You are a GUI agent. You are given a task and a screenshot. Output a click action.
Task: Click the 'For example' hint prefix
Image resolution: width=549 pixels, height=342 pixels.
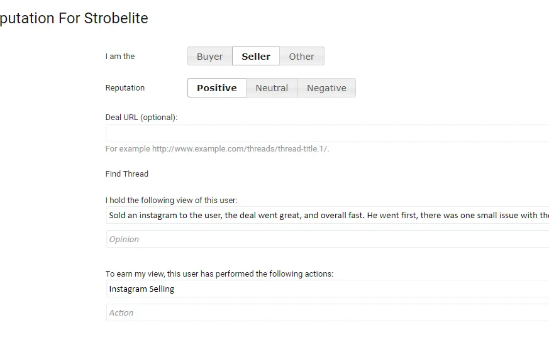pos(128,149)
